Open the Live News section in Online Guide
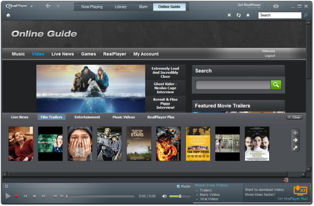 pyautogui.click(x=63, y=54)
